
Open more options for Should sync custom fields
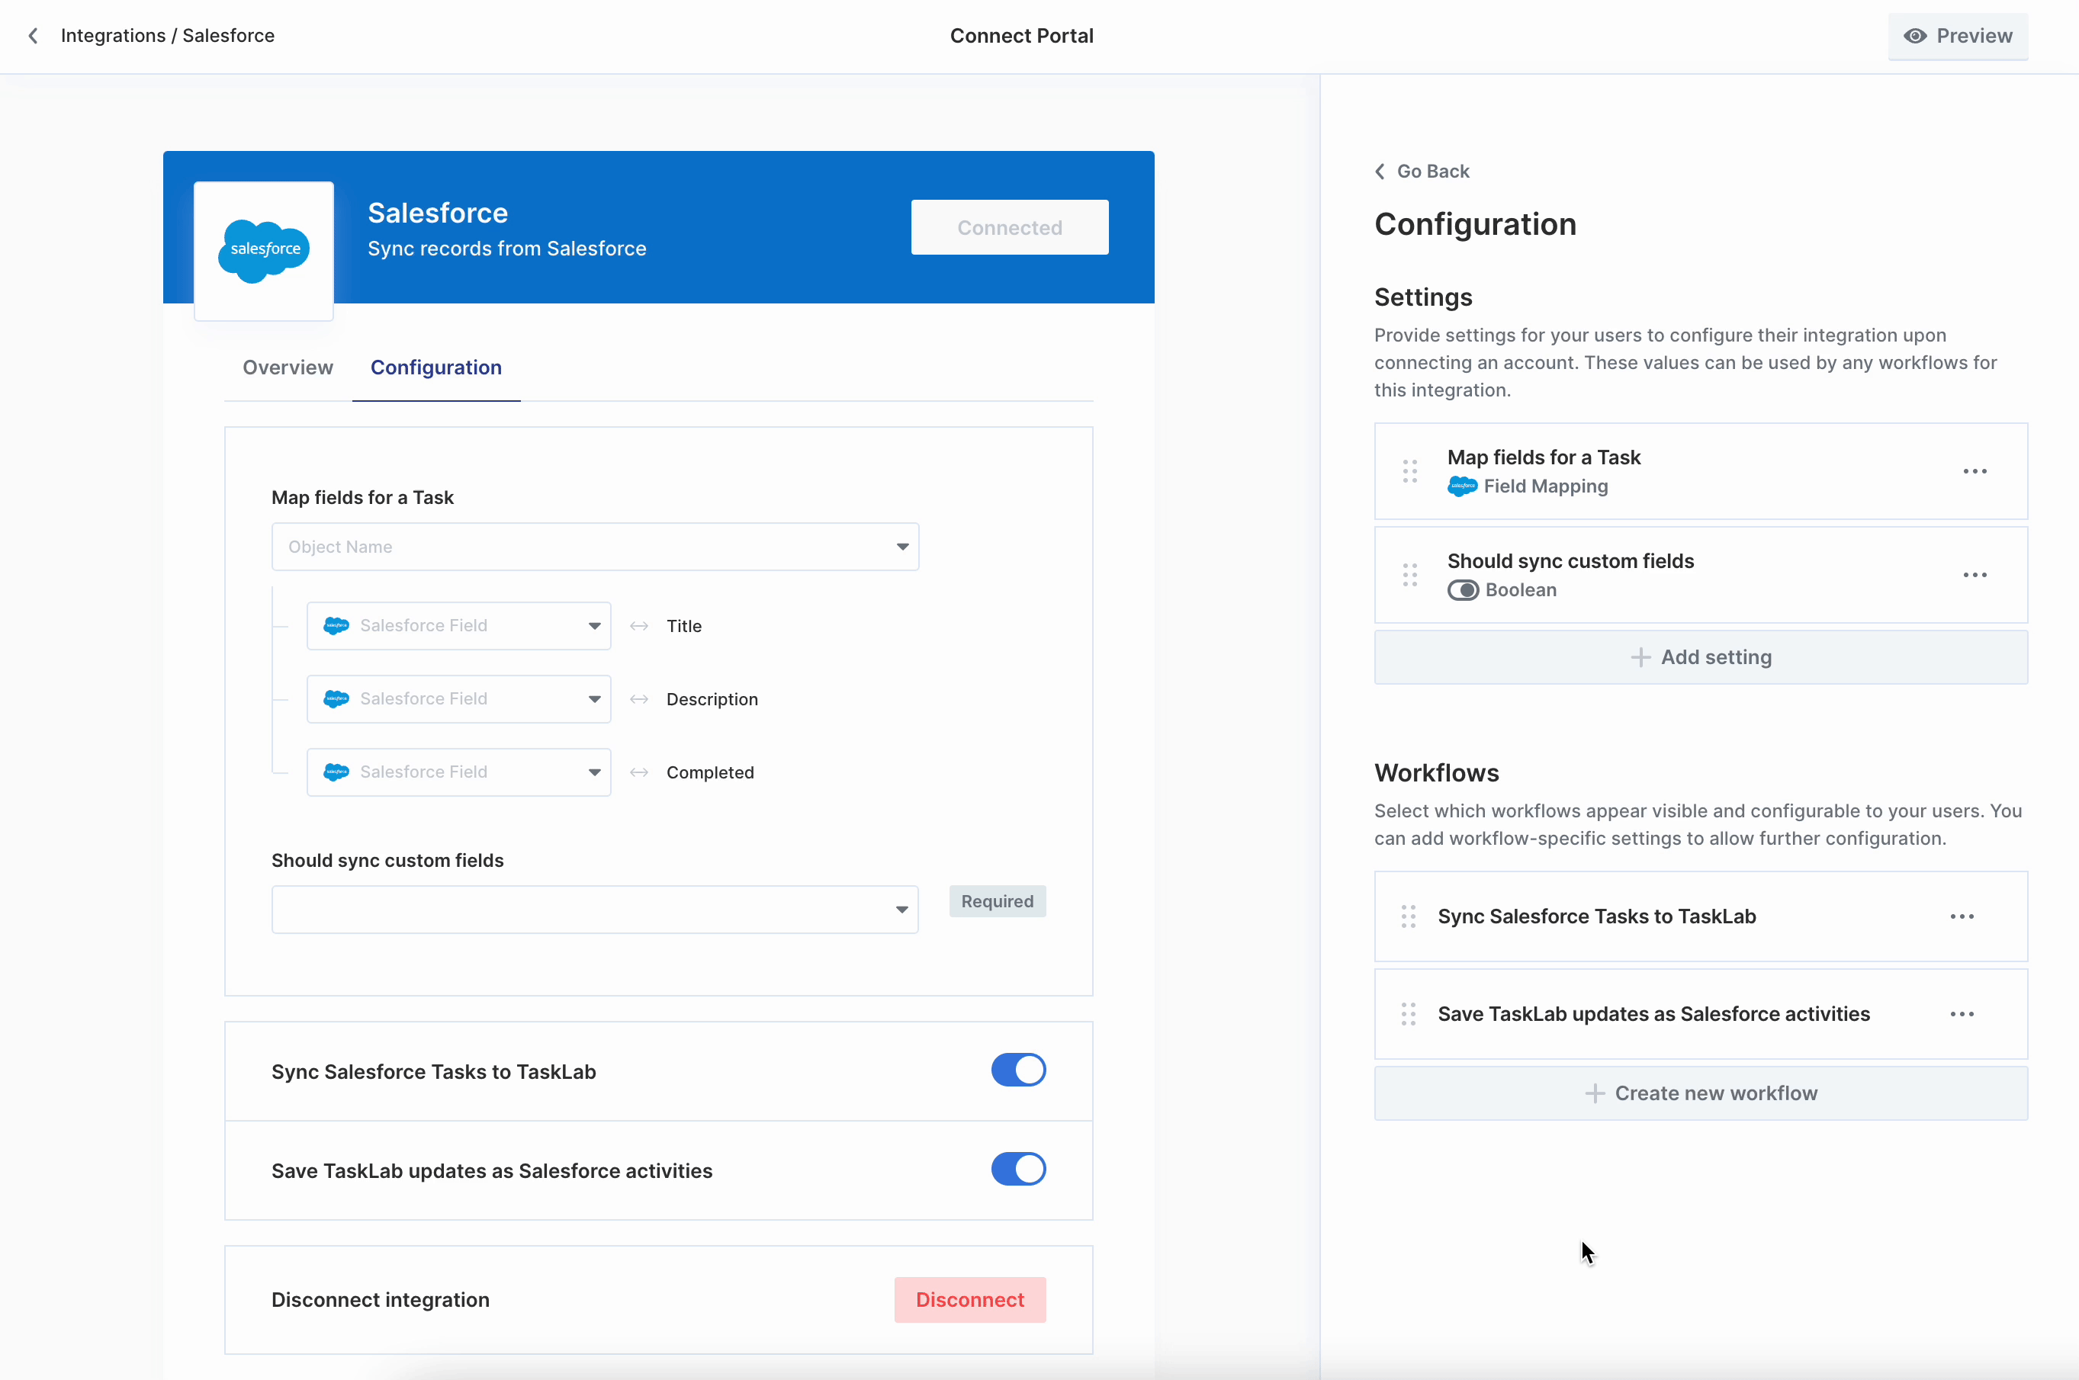(x=1975, y=576)
